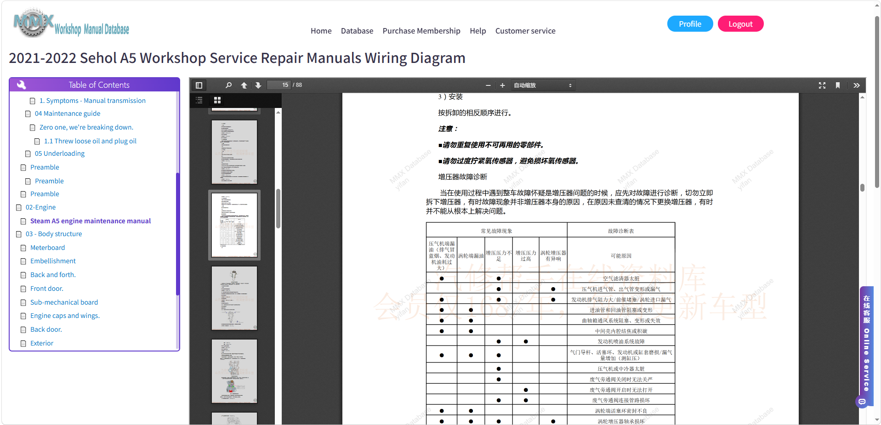This screenshot has width=881, height=425.
Task: Show document outline view in sidebar
Action: [199, 100]
